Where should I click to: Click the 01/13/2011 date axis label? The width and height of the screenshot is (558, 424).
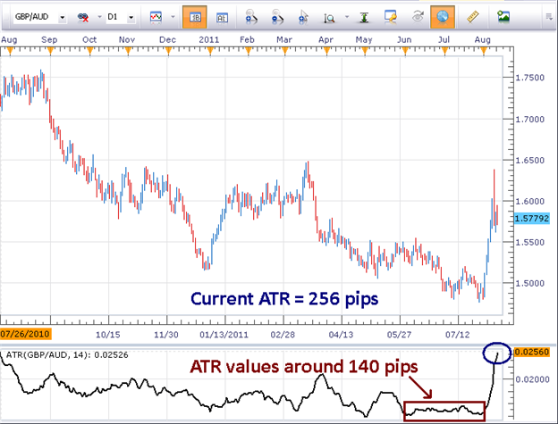[224, 335]
